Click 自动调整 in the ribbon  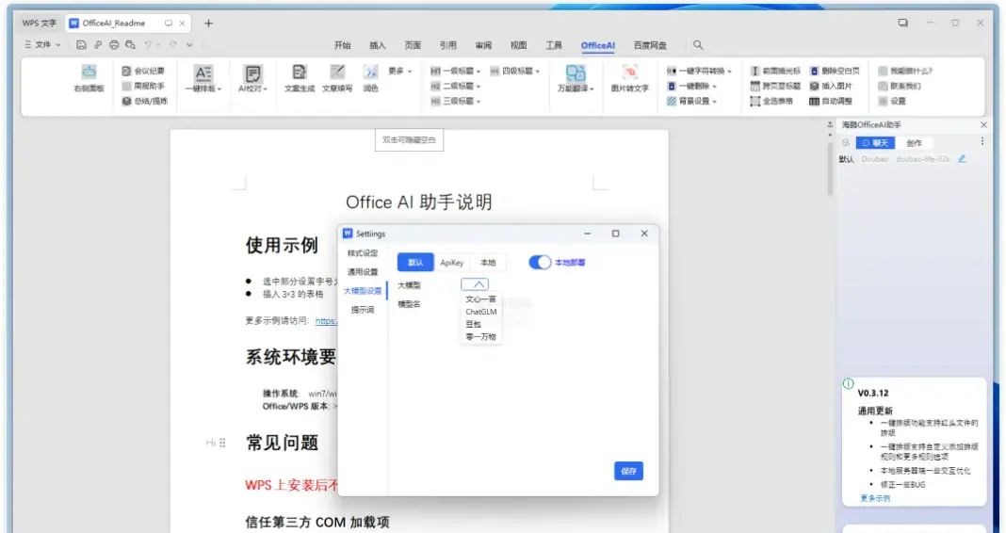coord(830,101)
